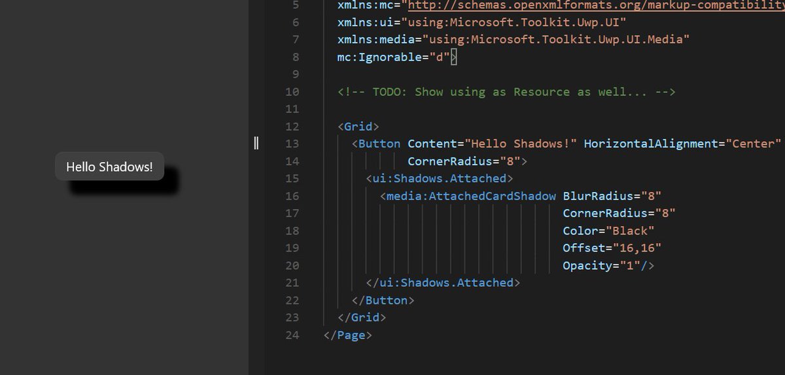Click the splitter grip beside line 13
This screenshot has width=785, height=375.
coord(257,144)
